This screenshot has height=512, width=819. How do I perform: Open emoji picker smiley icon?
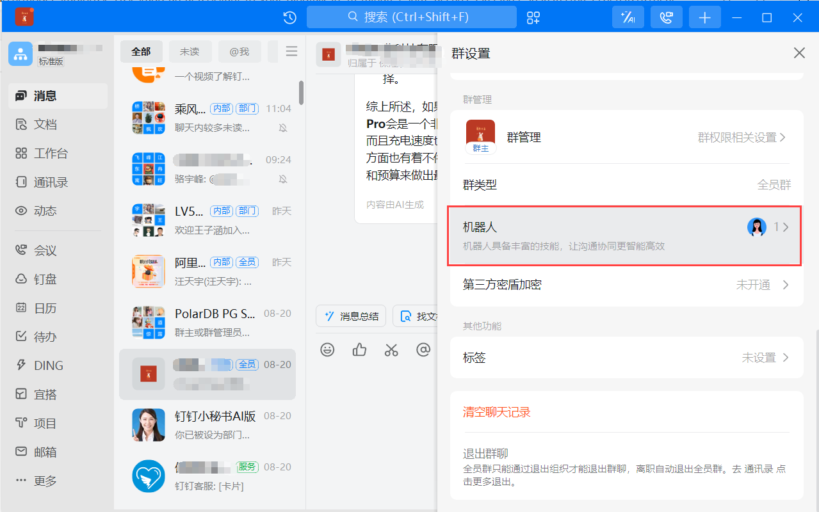pos(328,349)
